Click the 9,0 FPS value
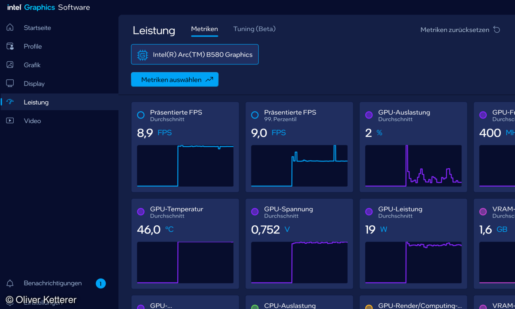 (x=268, y=133)
